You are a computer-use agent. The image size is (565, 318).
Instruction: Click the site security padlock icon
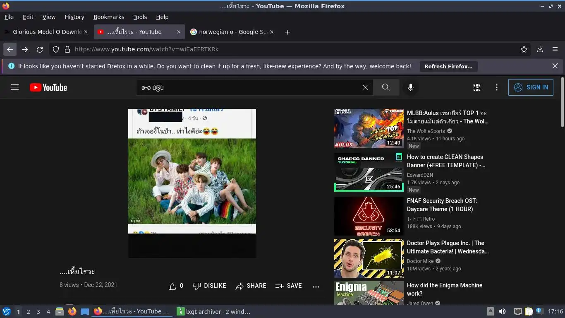(x=67, y=49)
